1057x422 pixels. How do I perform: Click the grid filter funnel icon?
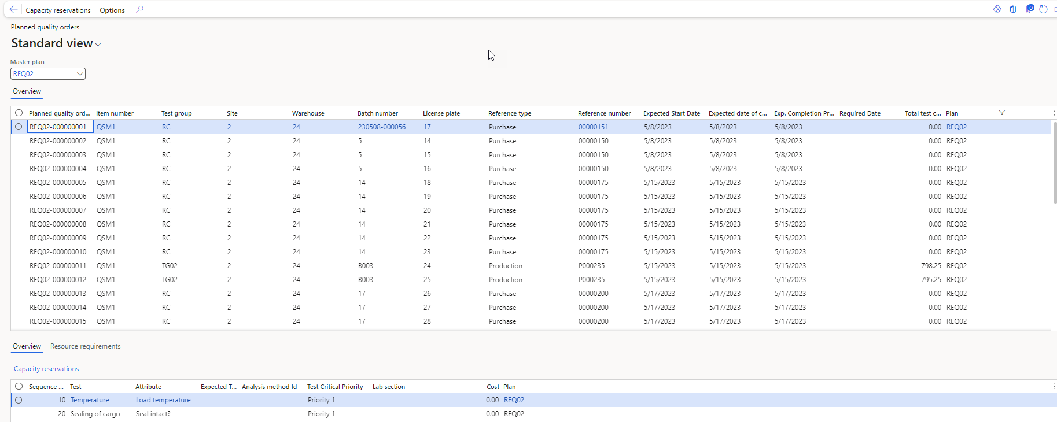point(1002,113)
